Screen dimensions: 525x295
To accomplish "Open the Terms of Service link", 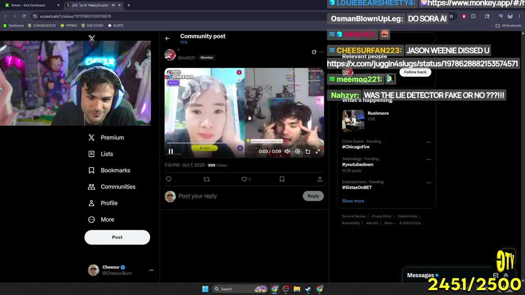I will 354,216.
